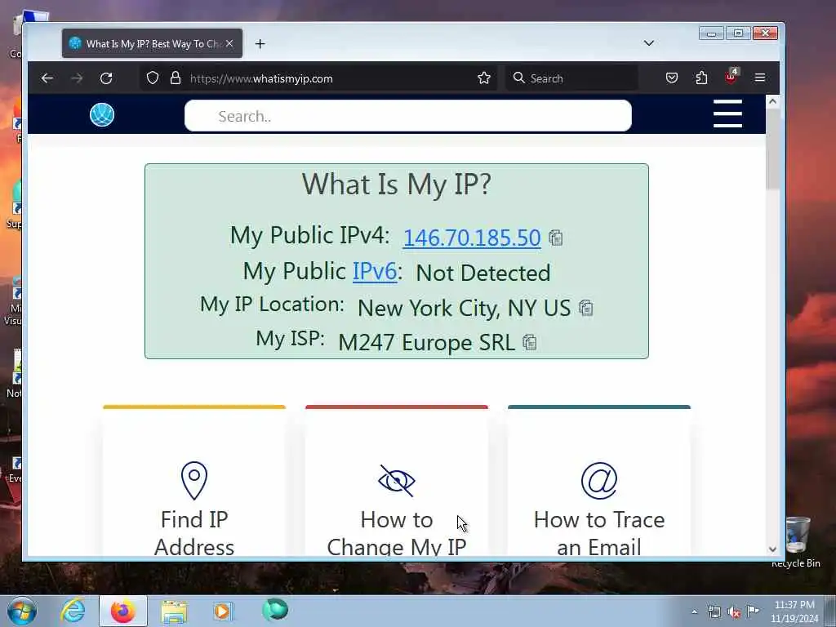This screenshot has width=836, height=627.
Task: List all tabs dropdown arrow
Action: 649,43
